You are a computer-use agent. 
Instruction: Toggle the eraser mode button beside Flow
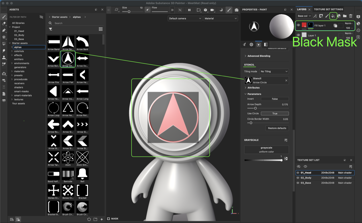click(x=147, y=10)
